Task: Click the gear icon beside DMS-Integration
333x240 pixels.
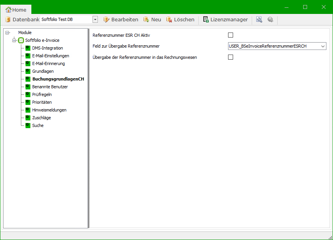Action: (28, 48)
